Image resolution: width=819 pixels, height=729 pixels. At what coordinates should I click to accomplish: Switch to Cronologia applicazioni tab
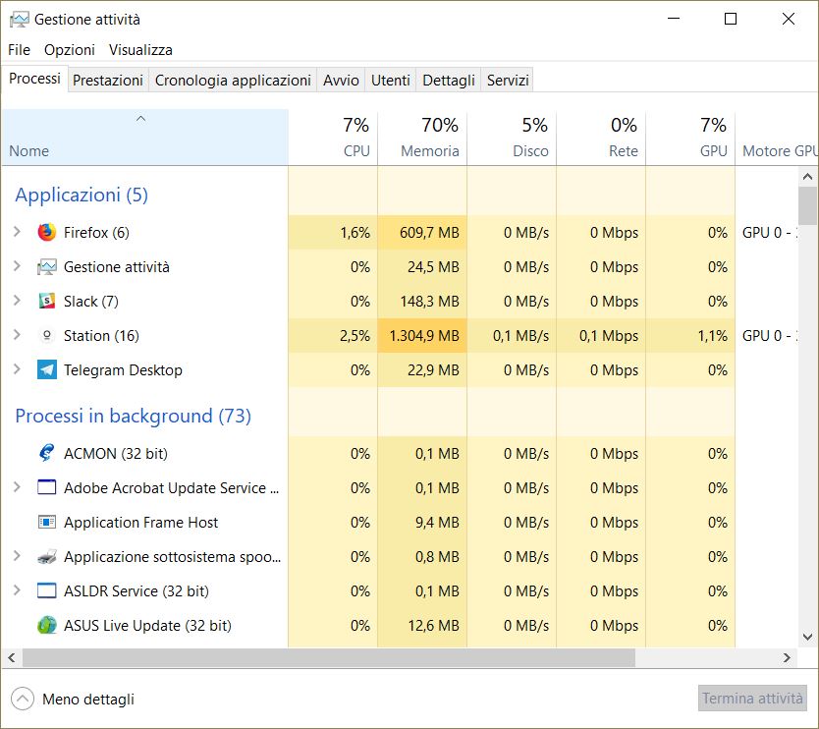click(x=233, y=81)
